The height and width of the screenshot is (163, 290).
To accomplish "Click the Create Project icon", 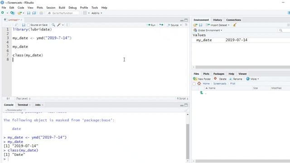I will [12, 13].
